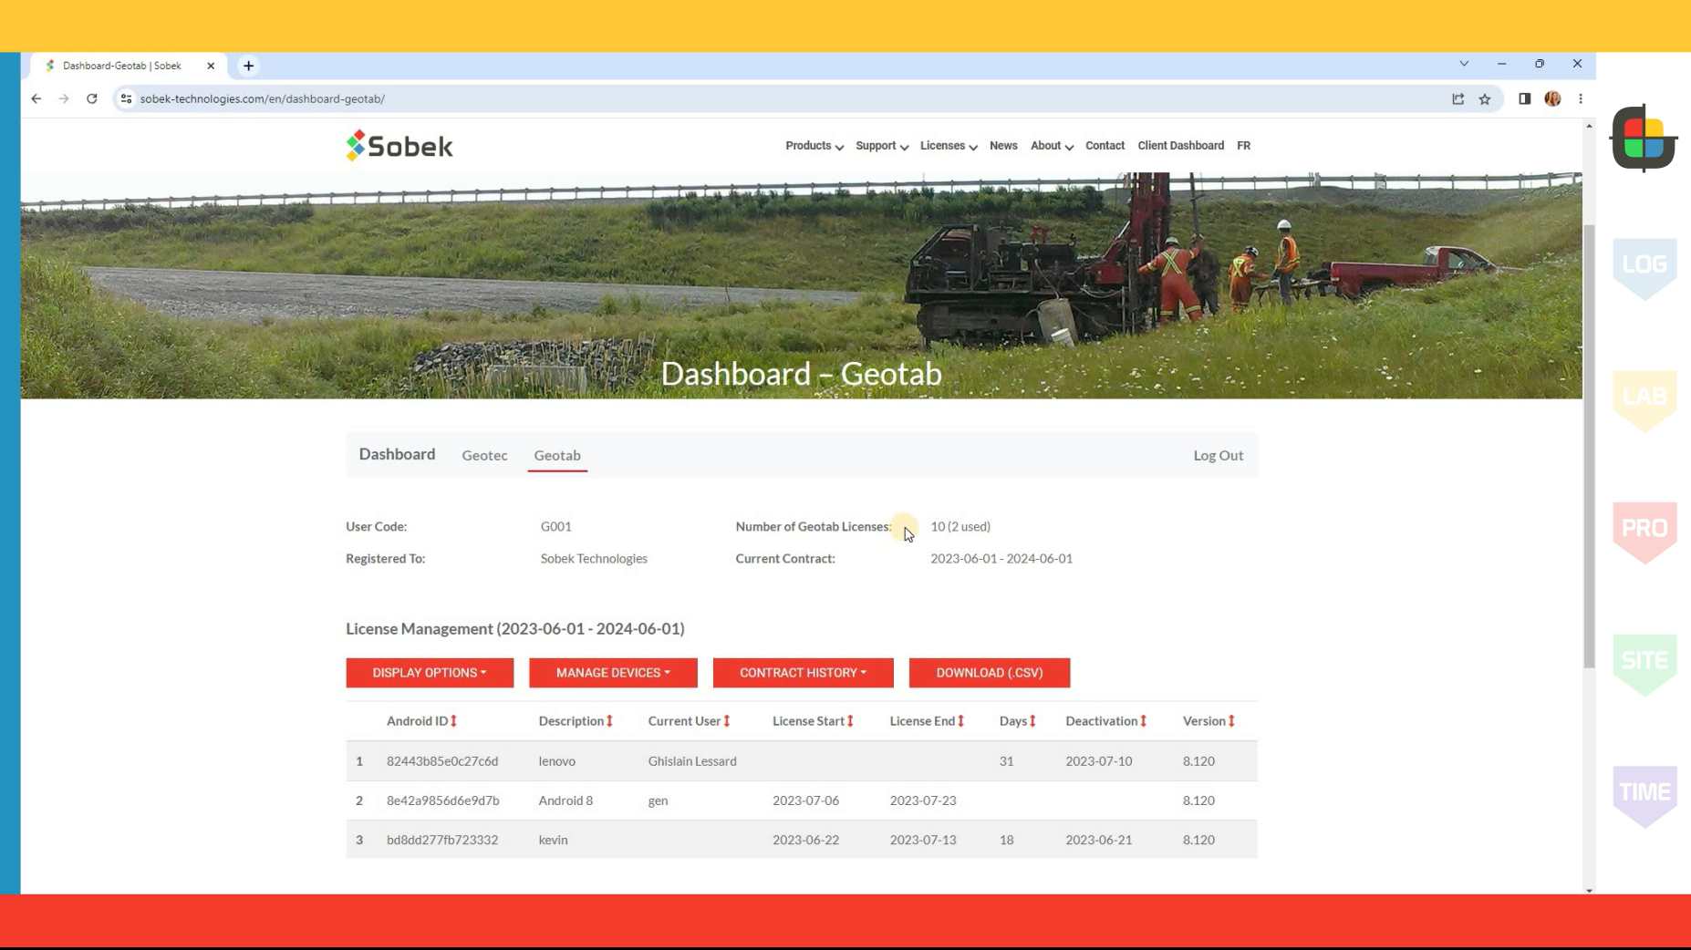This screenshot has height=950, width=1691.
Task: Bookmark this page with star icon
Action: (1485, 98)
